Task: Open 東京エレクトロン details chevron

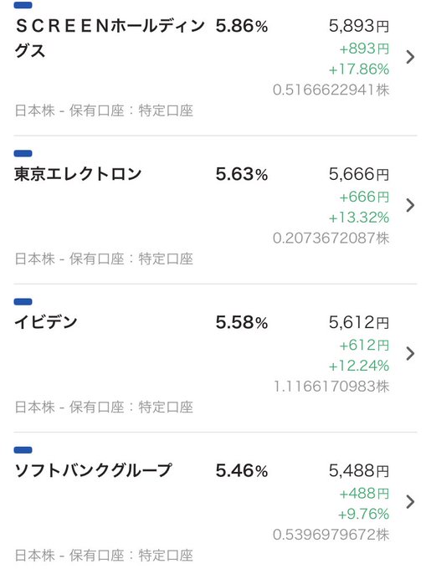Action: pos(410,205)
